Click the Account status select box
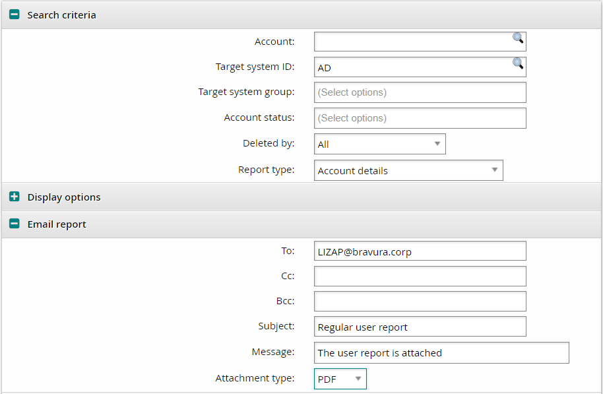 click(420, 118)
